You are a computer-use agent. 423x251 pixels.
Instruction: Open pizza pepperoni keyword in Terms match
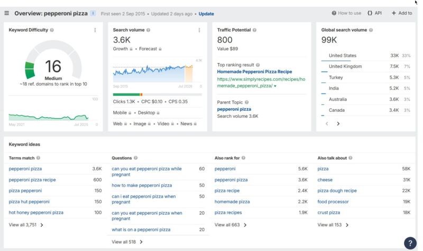pos(25,191)
